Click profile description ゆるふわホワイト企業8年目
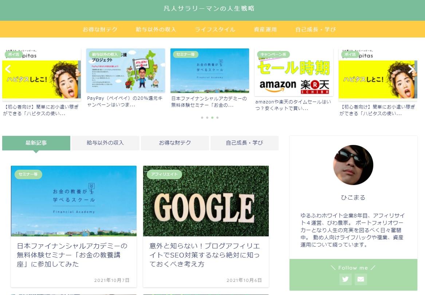This screenshot has height=295, width=425. 353,230
